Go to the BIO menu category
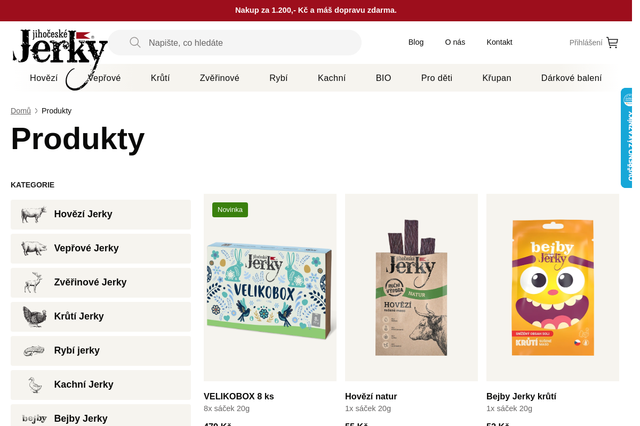The image size is (640, 426). [x=383, y=78]
